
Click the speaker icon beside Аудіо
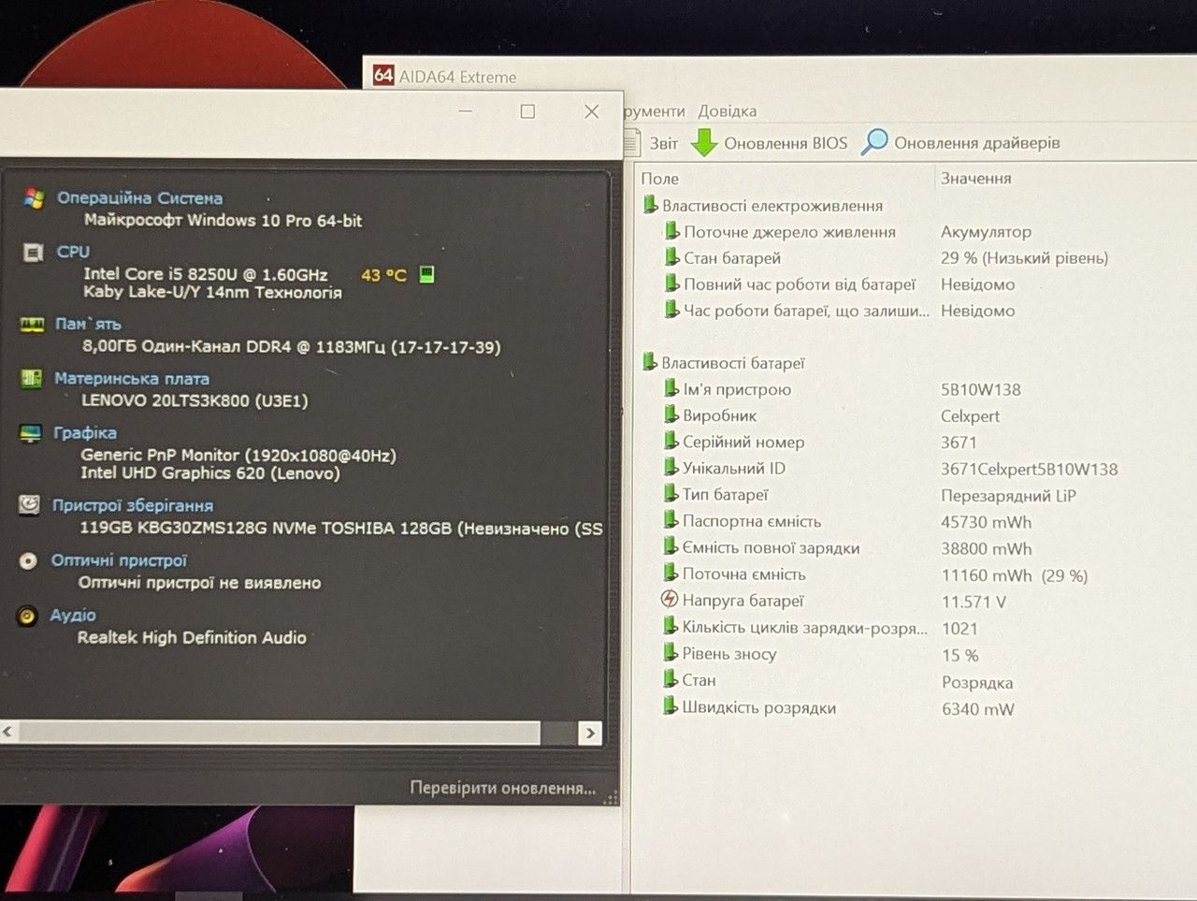coord(28,616)
